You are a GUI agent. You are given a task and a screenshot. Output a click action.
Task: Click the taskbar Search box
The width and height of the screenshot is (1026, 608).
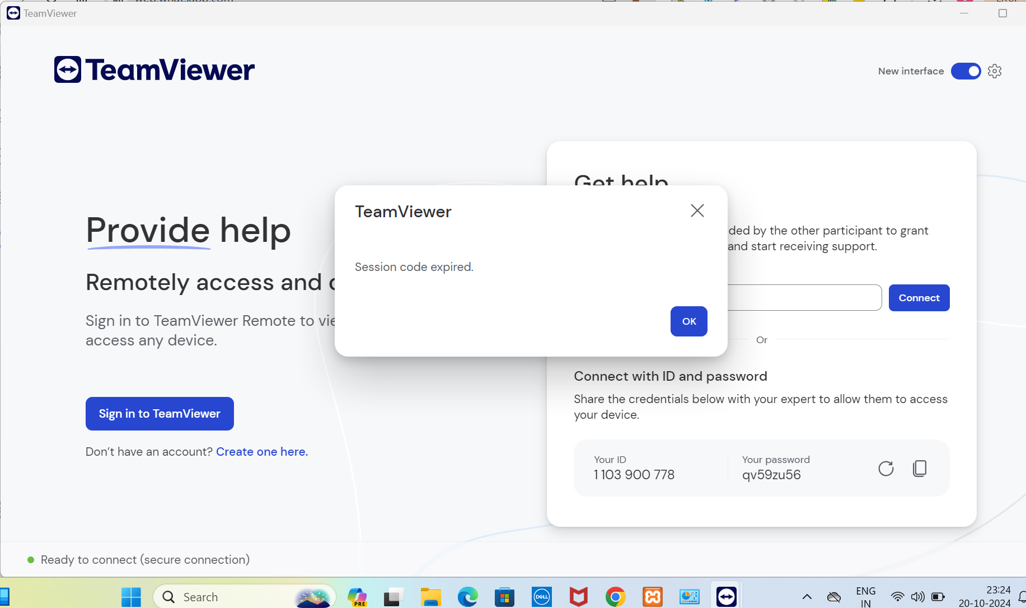[244, 597]
